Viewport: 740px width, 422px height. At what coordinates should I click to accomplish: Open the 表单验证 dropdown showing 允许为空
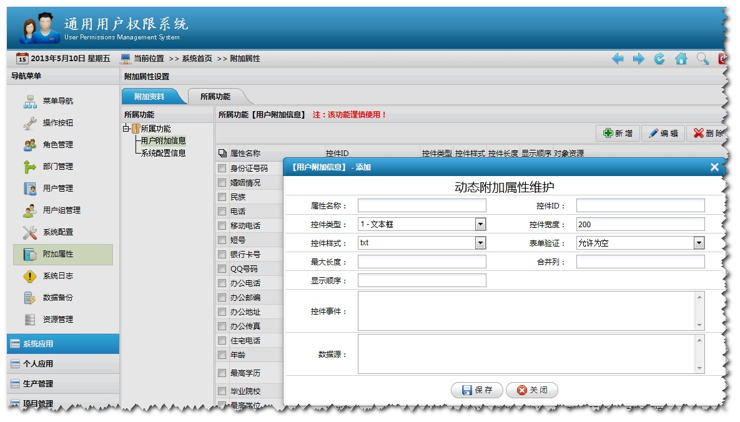(699, 243)
